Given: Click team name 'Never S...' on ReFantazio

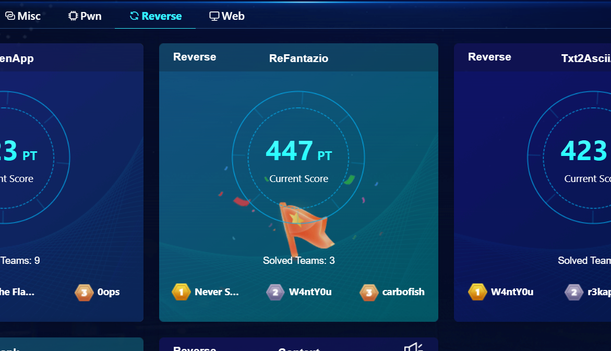Looking at the screenshot, I should [x=217, y=292].
